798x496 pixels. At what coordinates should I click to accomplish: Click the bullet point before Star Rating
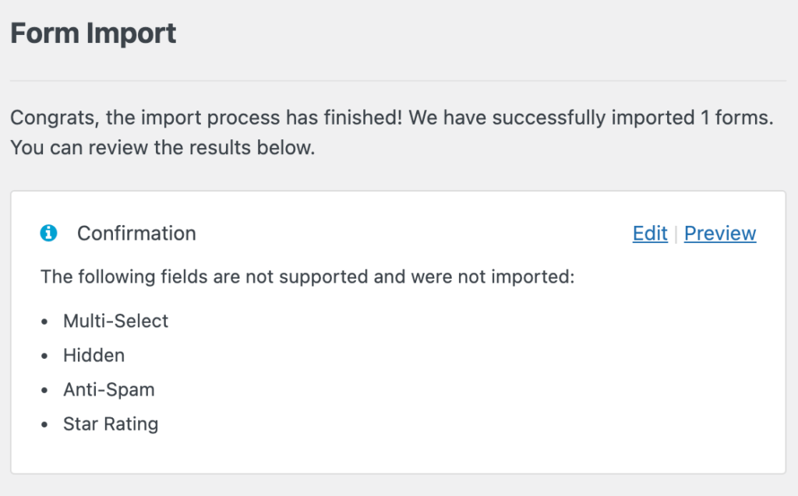[46, 425]
